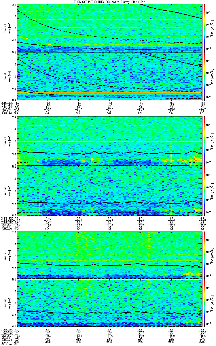Click the solid black curve in top THA panel
The height and width of the screenshot is (346, 216).
pos(173,11)
